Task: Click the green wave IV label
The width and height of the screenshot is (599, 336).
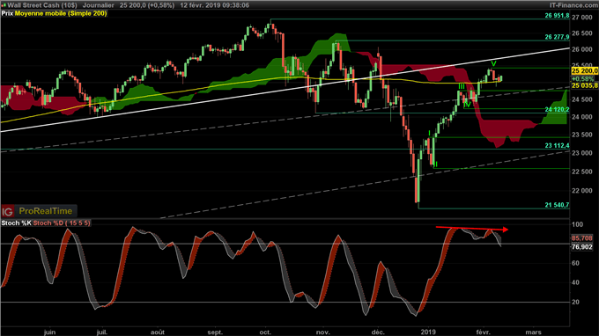Action: point(467,104)
